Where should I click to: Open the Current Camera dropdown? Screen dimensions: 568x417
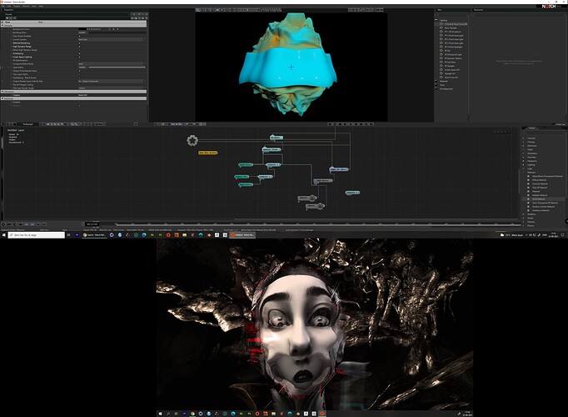tap(112, 39)
